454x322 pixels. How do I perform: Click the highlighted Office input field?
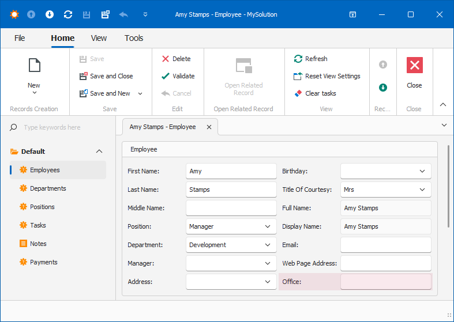[386, 282]
